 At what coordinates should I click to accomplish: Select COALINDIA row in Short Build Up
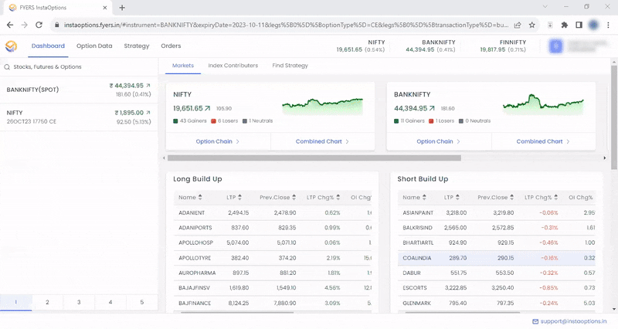(x=497, y=258)
